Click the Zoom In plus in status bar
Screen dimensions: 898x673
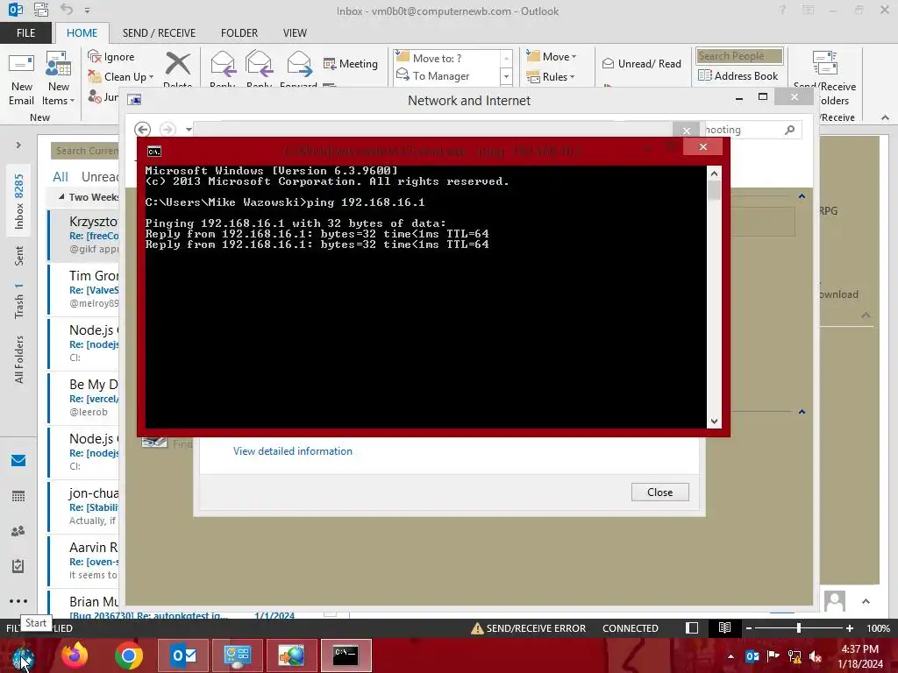[x=850, y=628]
